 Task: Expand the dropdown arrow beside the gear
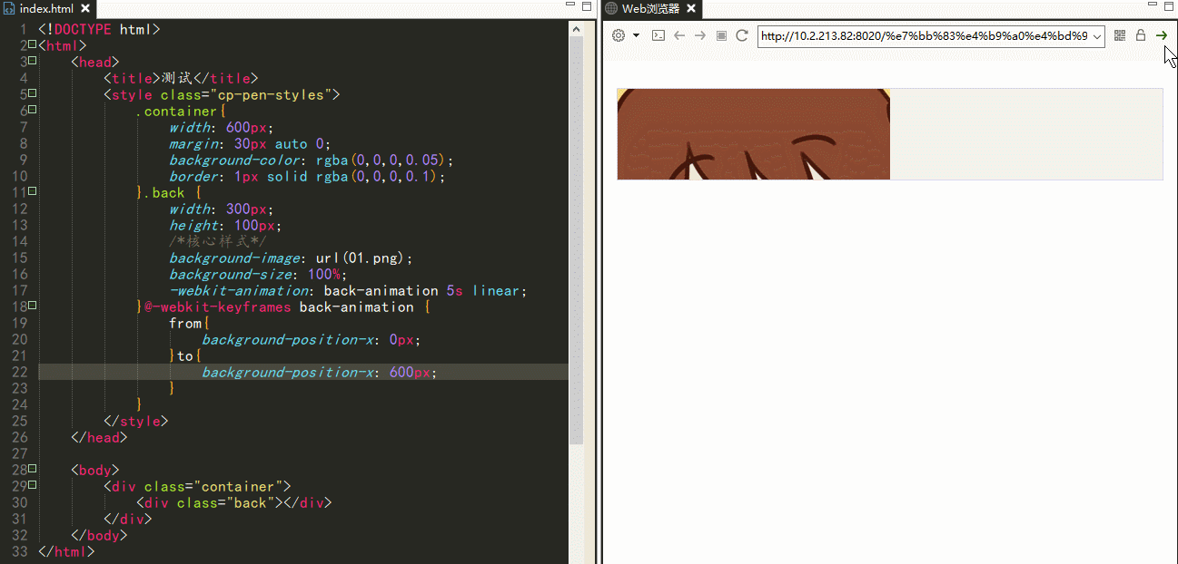click(x=637, y=35)
